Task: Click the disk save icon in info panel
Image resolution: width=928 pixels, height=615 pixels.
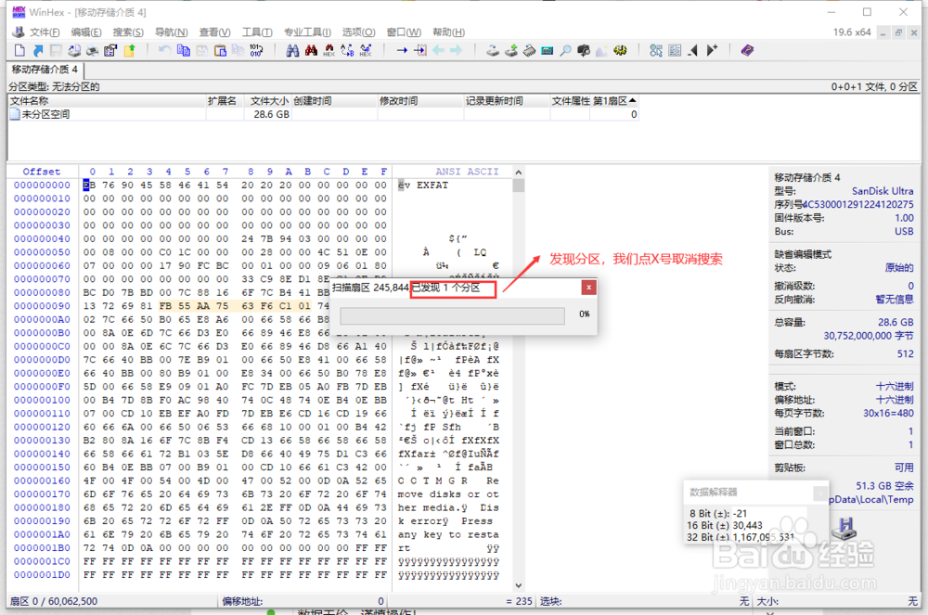Action: pyautogui.click(x=844, y=528)
